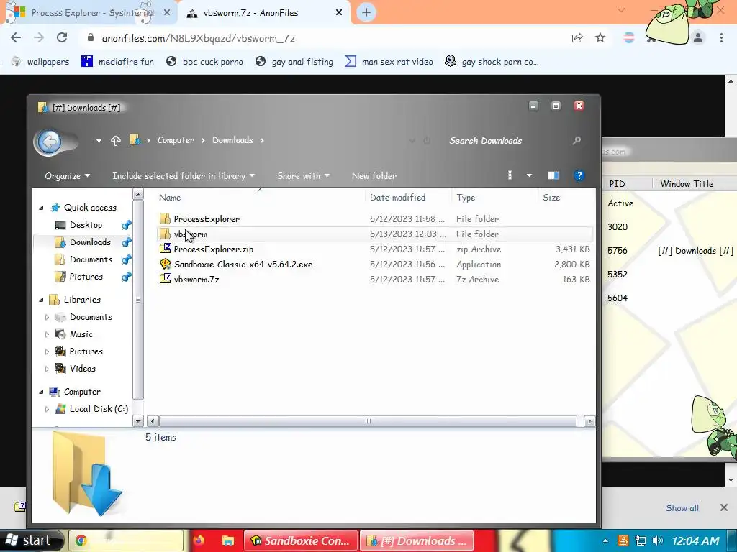
Task: Open mediafire fun bookmark
Action: click(x=117, y=62)
